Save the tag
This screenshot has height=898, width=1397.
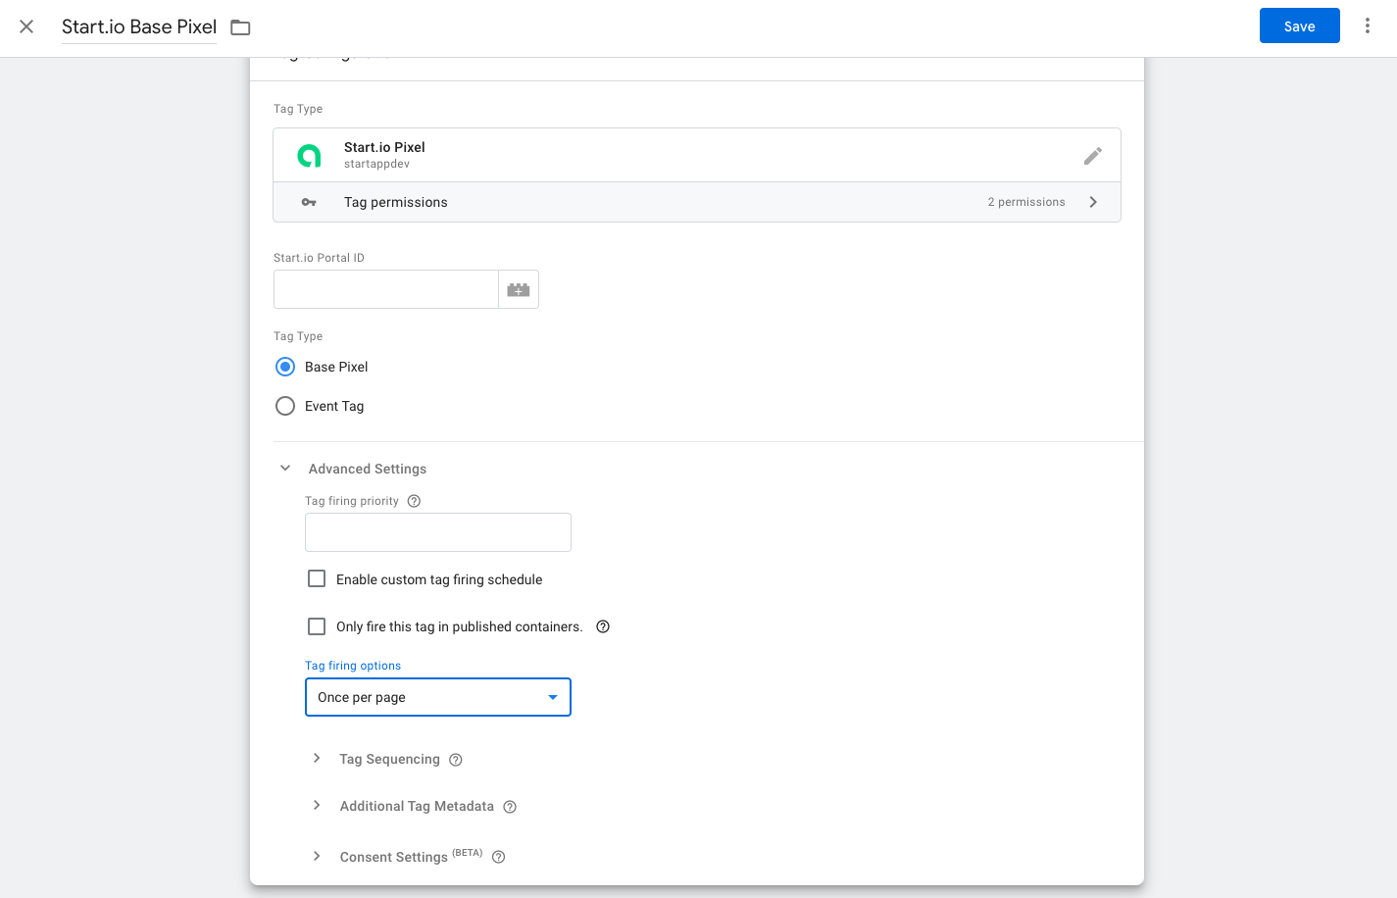coord(1299,26)
